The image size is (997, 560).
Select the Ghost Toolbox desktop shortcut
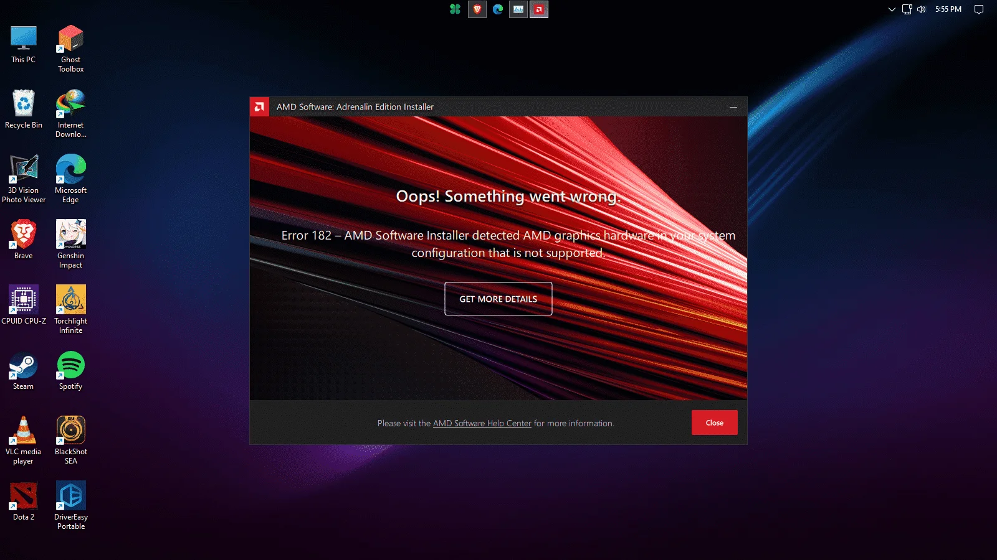point(71,49)
